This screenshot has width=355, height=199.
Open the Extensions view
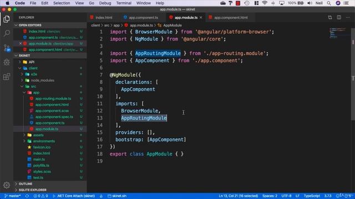(x=7, y=76)
